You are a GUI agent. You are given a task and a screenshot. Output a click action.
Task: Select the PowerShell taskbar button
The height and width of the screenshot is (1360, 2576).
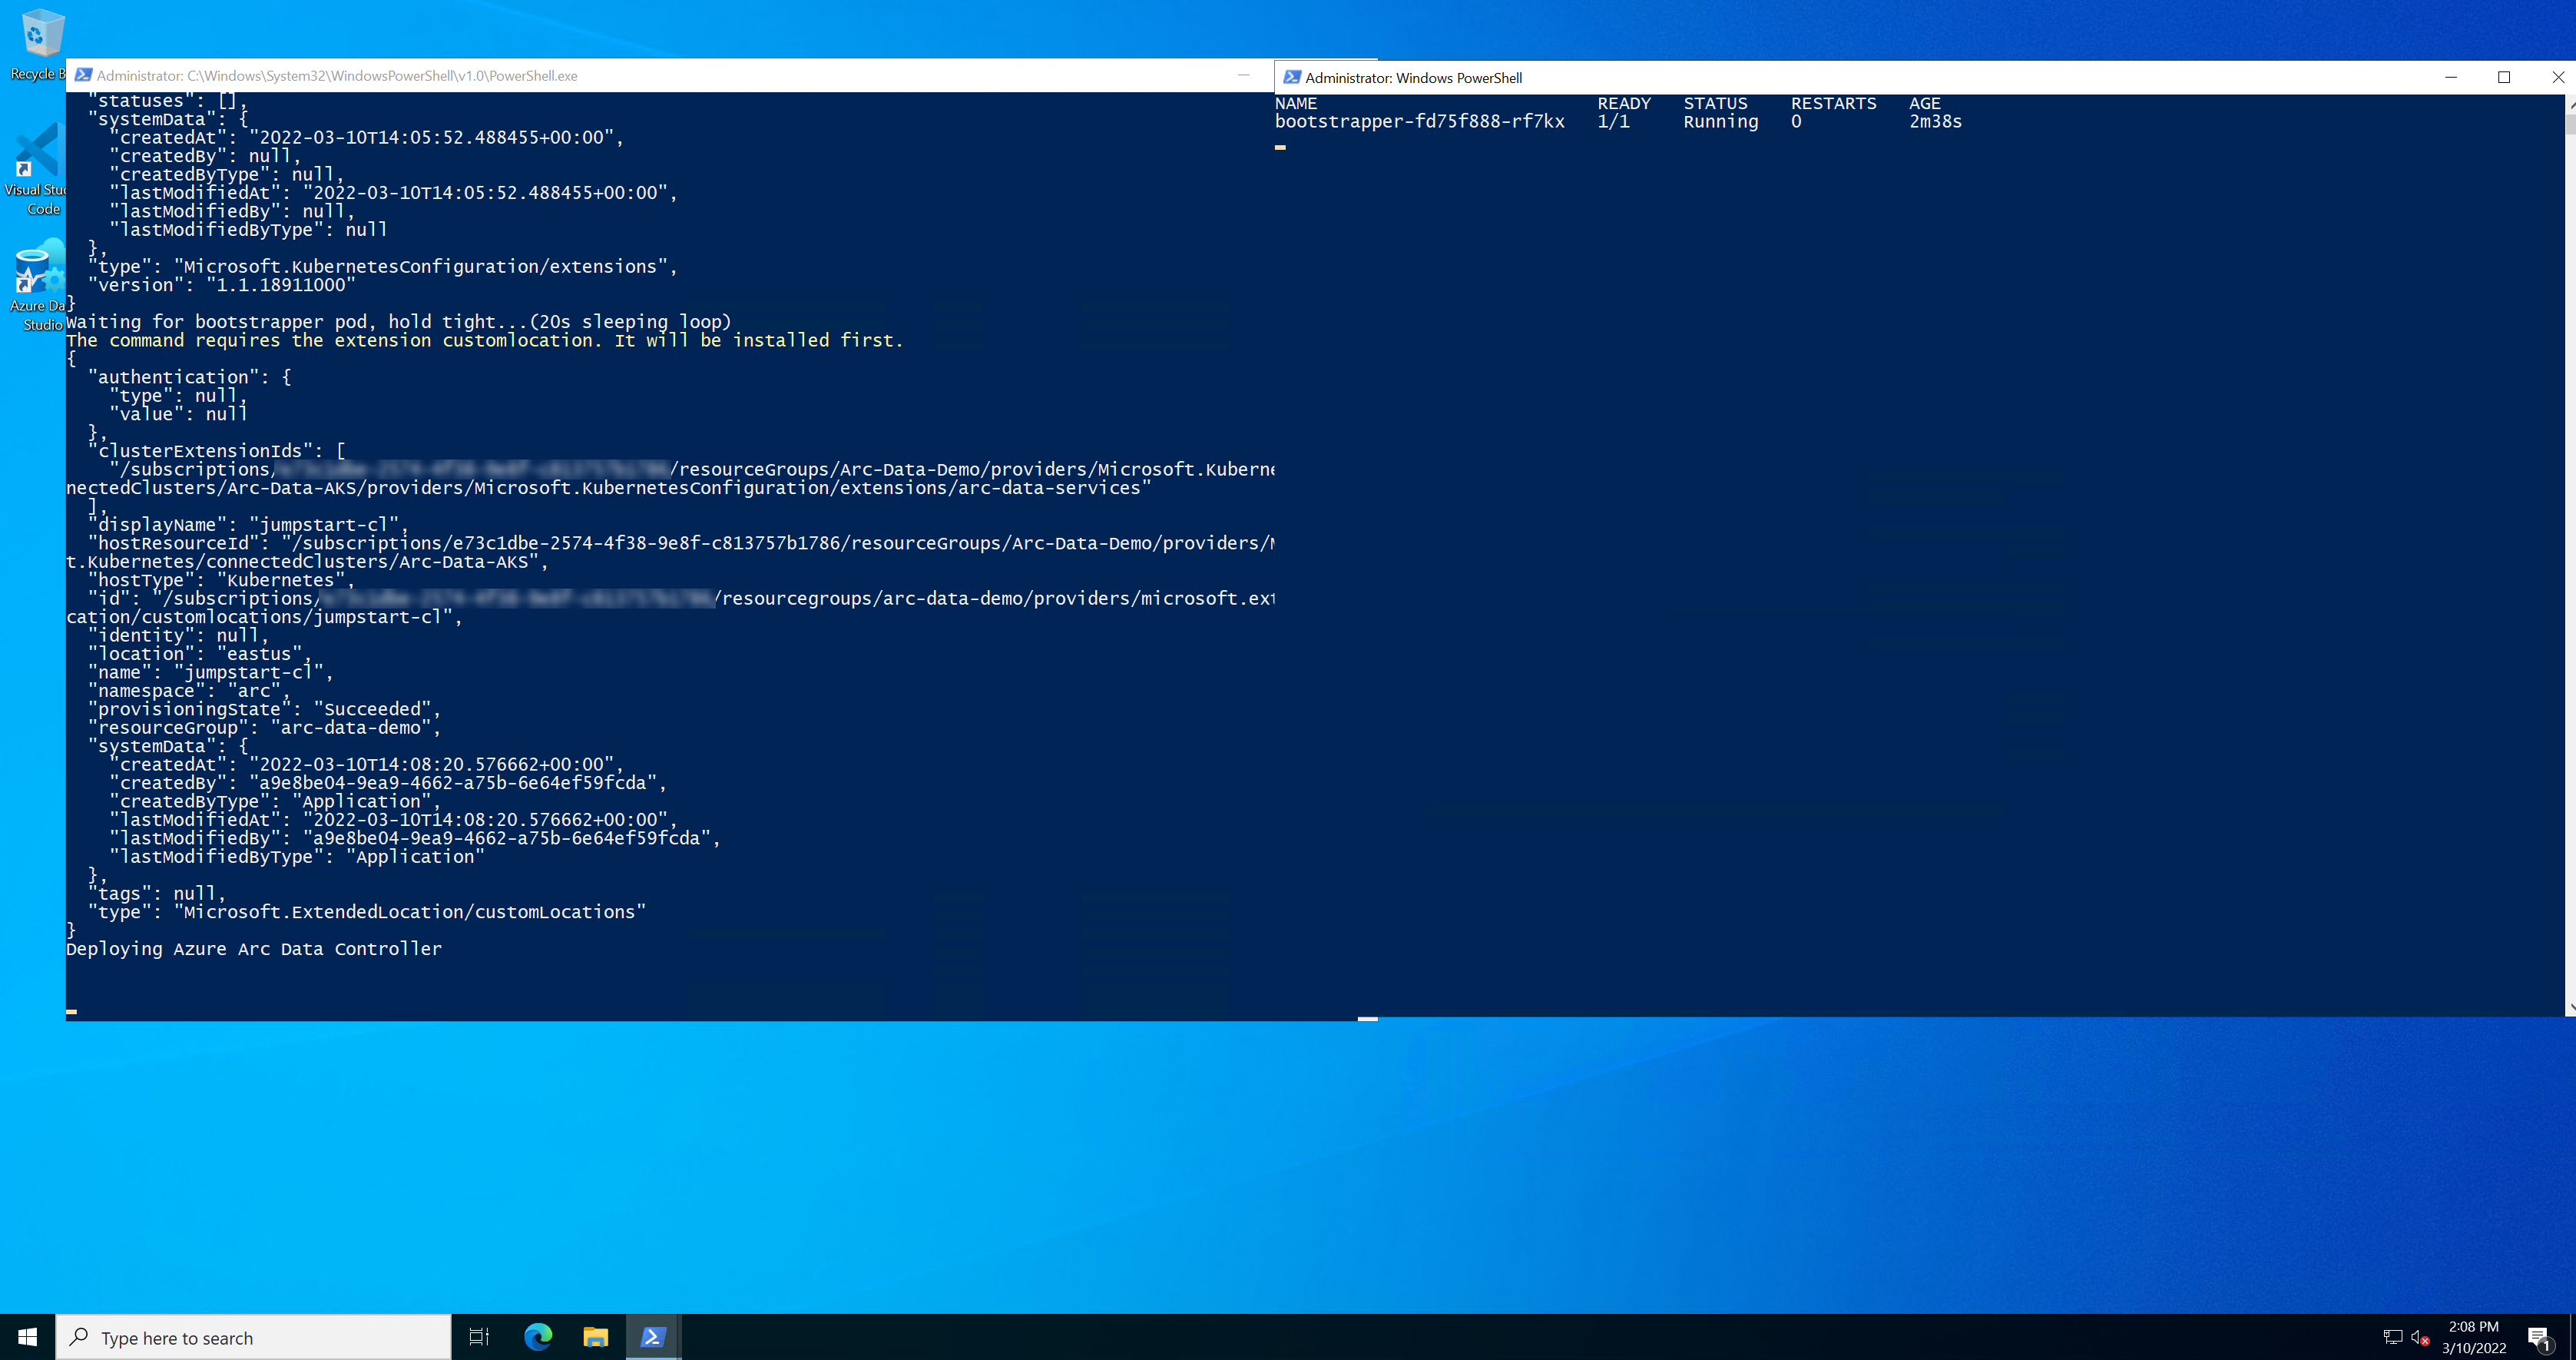654,1337
